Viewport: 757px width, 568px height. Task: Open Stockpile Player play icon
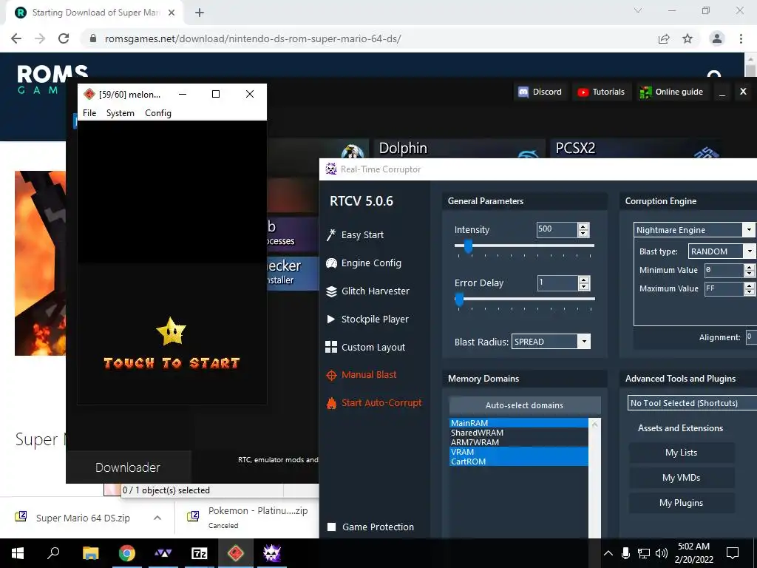pos(330,319)
